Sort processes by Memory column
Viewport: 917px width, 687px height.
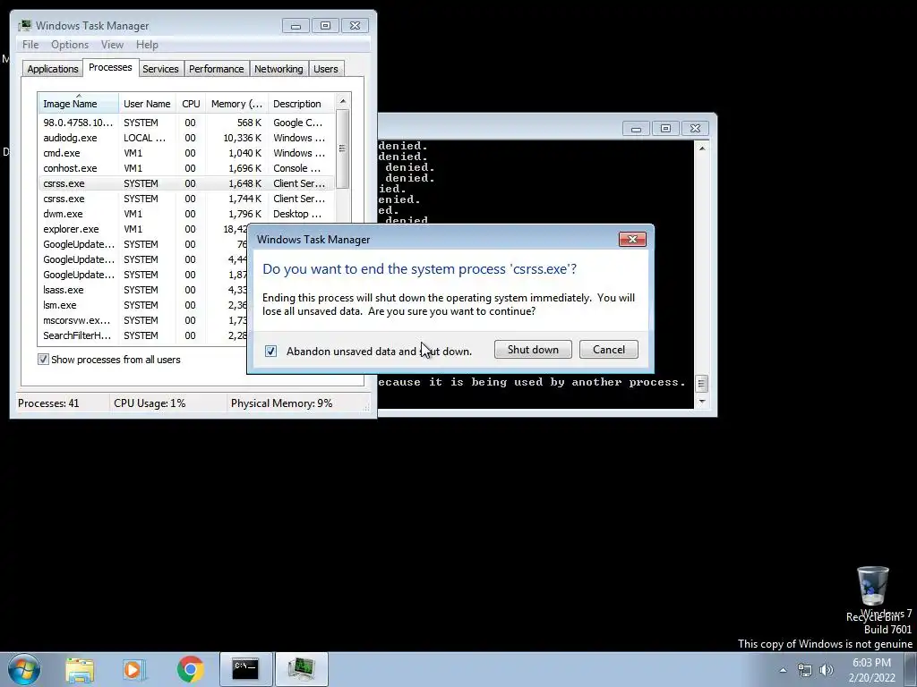(x=236, y=104)
